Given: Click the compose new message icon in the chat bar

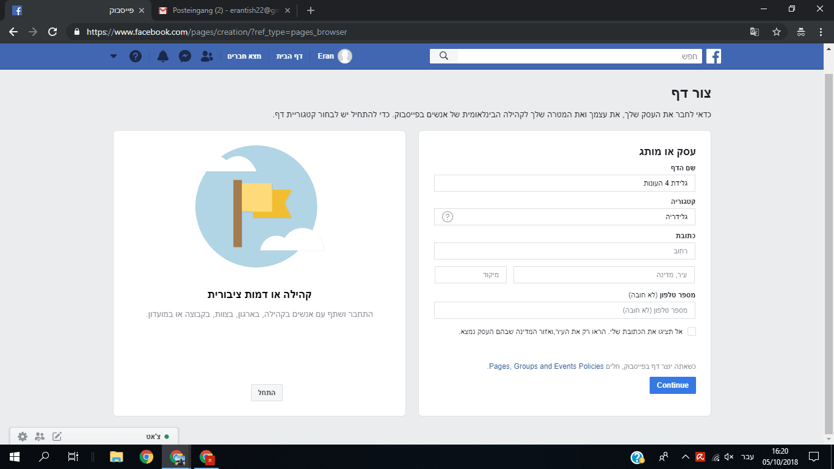Looking at the screenshot, I should coord(57,437).
